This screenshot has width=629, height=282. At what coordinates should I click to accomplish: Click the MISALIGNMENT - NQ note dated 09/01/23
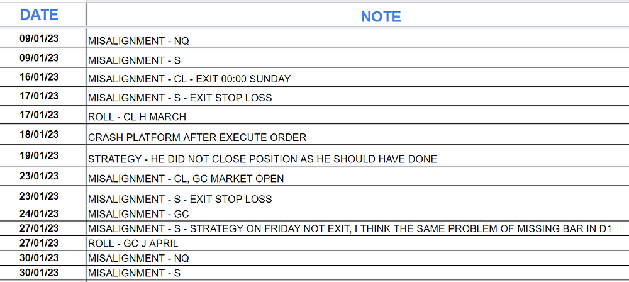(x=138, y=41)
